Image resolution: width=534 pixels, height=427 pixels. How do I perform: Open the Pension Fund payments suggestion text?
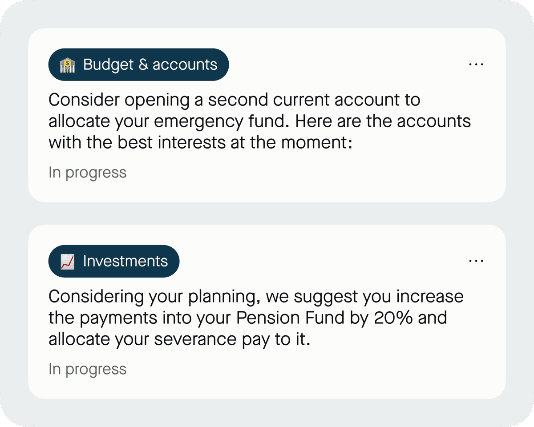coord(256,318)
